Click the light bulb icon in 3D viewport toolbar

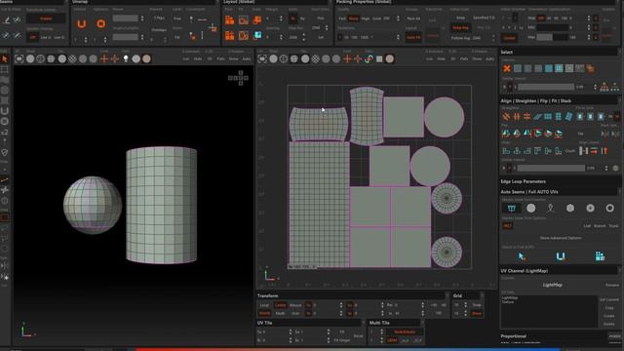pos(126,58)
